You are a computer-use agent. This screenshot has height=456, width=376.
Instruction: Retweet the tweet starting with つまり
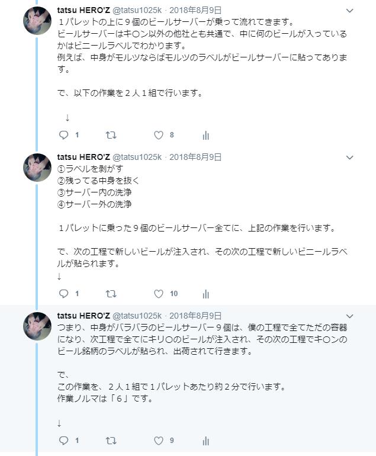click(111, 440)
